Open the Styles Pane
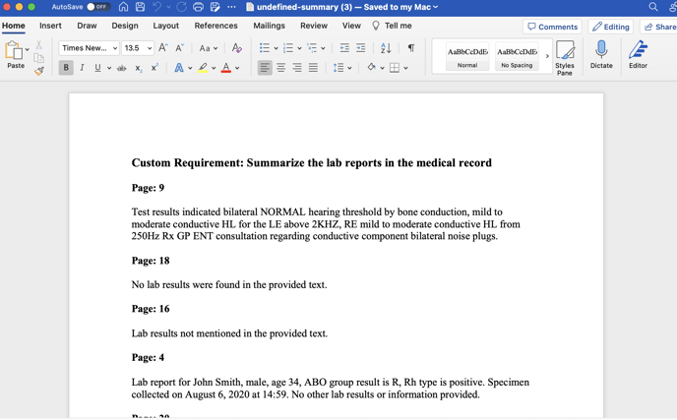This screenshot has width=677, height=420. tap(565, 55)
